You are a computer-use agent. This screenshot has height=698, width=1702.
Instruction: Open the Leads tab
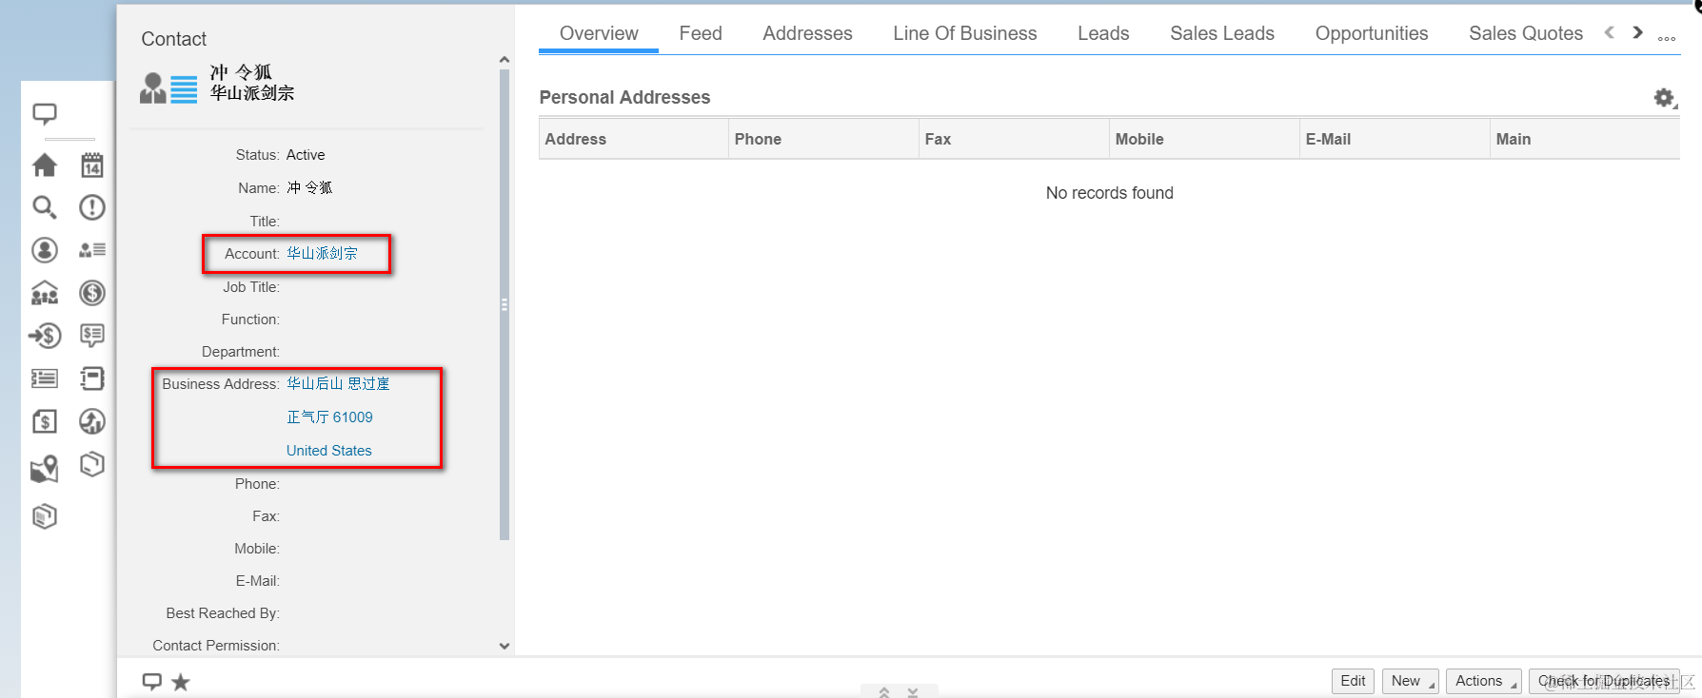coord(1103,33)
